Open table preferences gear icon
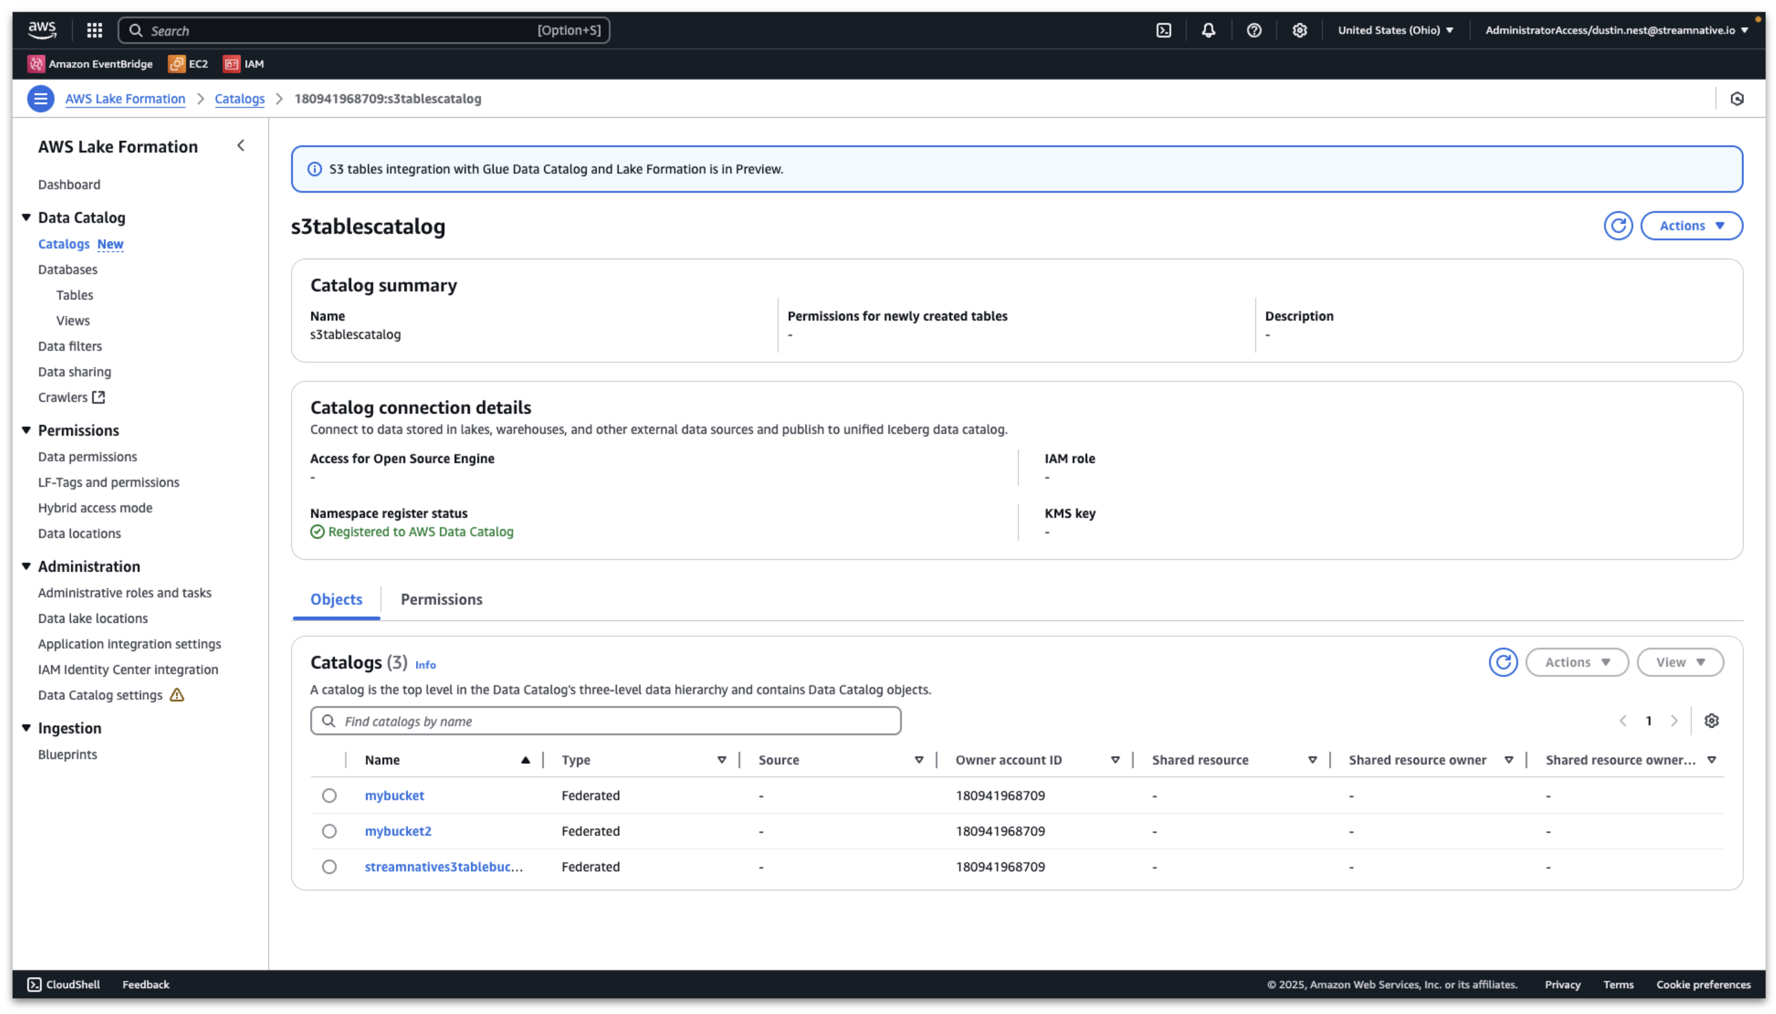Viewport: 1776px width, 1014px height. pos(1711,720)
